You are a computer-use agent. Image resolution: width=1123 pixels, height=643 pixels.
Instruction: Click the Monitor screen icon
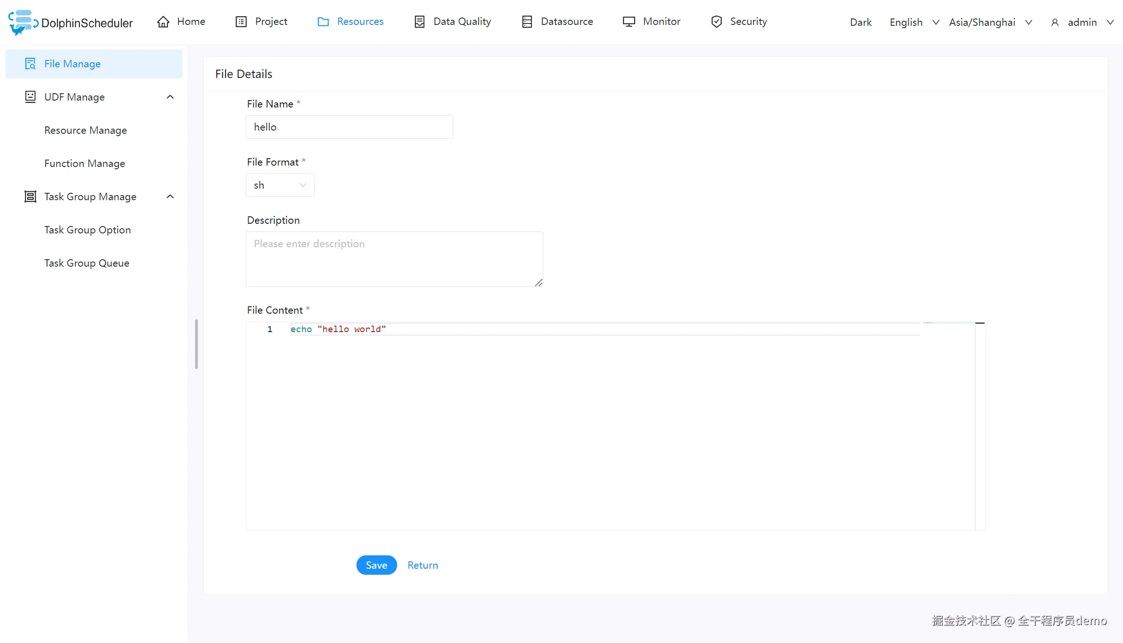[629, 22]
